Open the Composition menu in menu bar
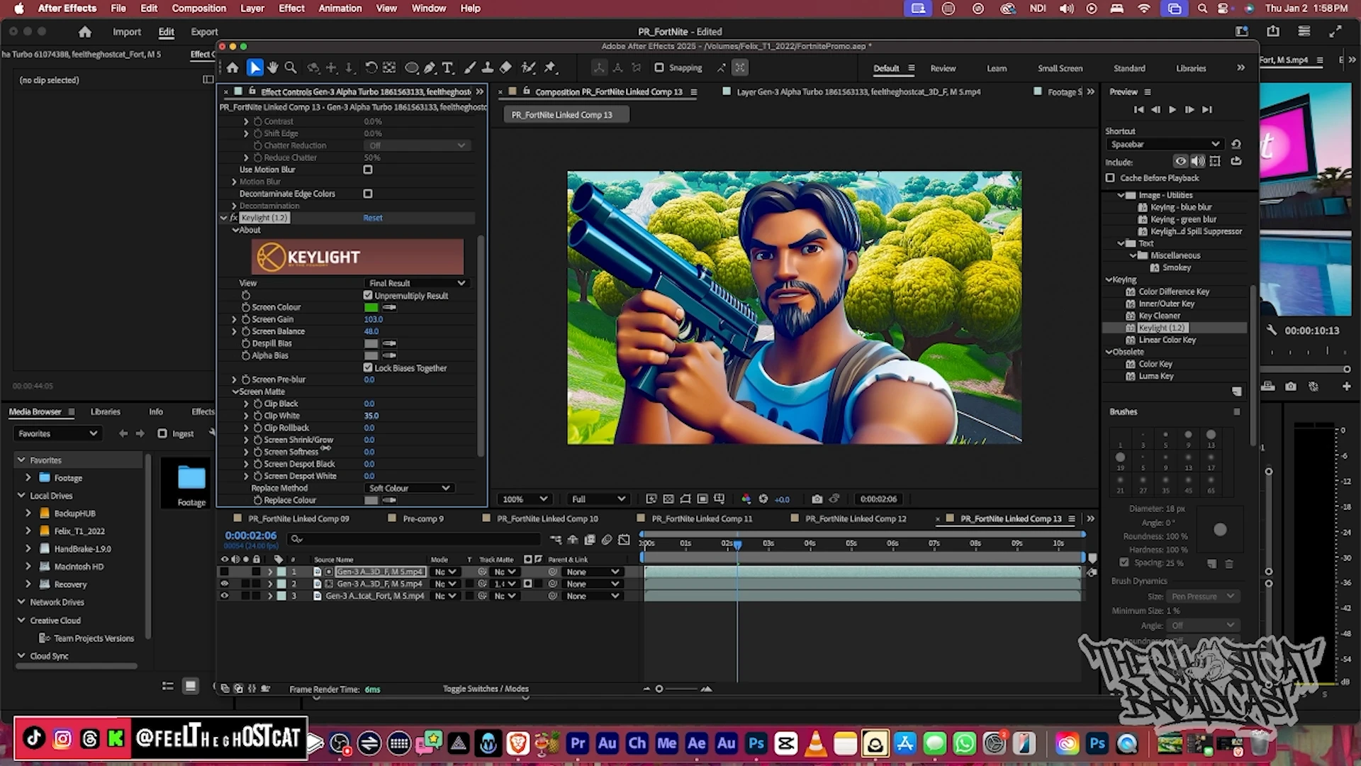 pos(198,9)
